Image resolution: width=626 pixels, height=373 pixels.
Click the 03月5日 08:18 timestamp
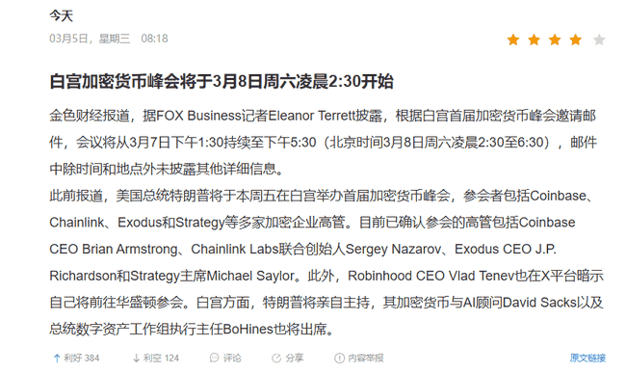[109, 39]
